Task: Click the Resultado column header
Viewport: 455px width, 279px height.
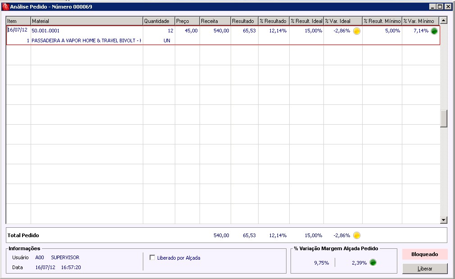Action: pyautogui.click(x=245, y=21)
